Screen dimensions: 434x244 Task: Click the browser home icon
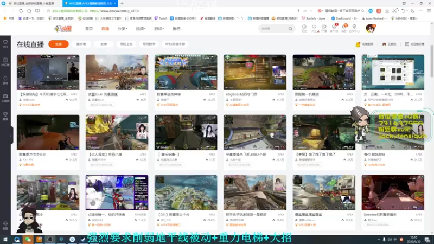tap(29, 11)
